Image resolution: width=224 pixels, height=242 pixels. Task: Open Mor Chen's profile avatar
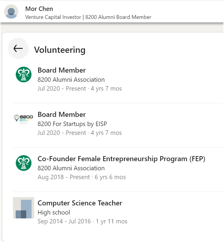coord(11,12)
